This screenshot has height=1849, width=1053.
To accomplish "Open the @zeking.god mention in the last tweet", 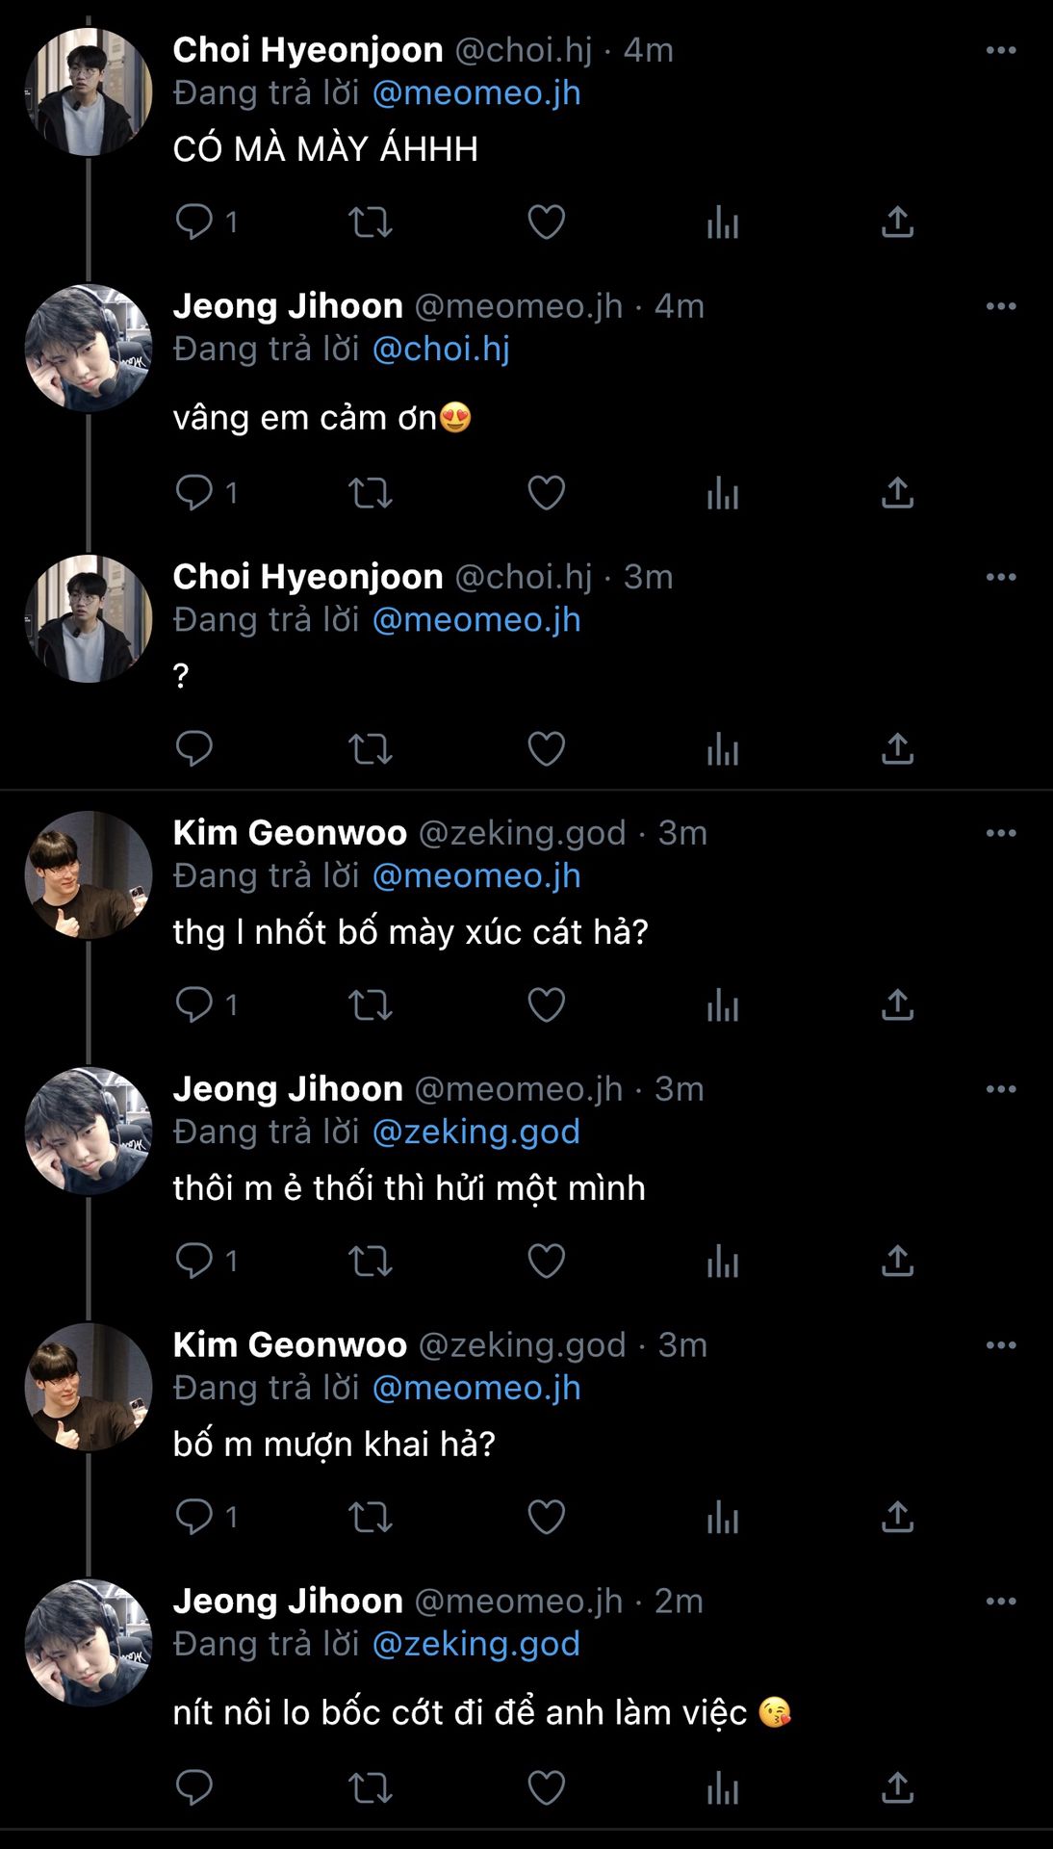I will 476,1644.
